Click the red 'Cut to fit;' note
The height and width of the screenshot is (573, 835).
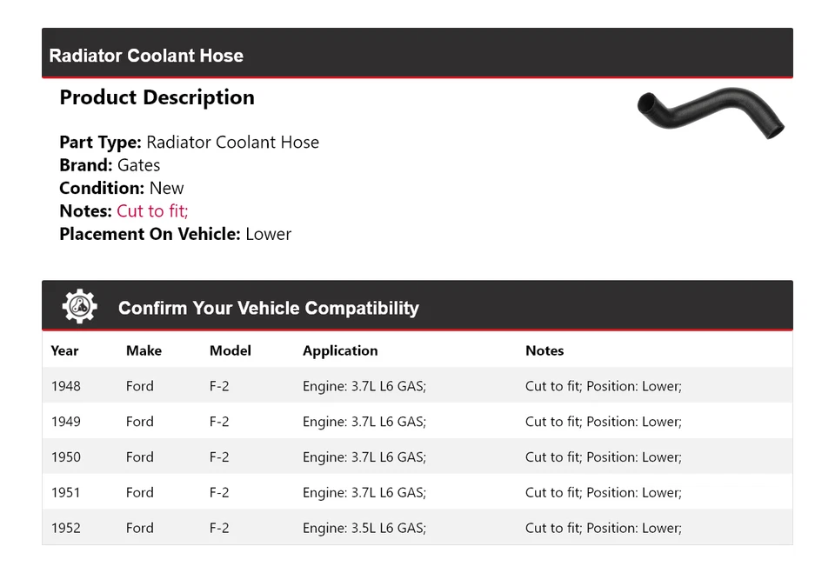click(x=152, y=211)
